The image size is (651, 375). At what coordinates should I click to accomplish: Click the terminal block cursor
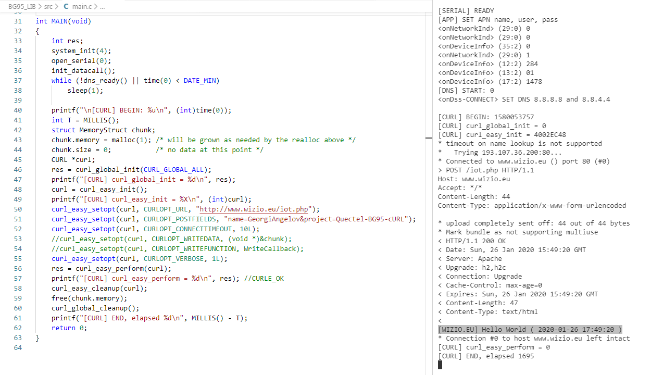coord(440,365)
